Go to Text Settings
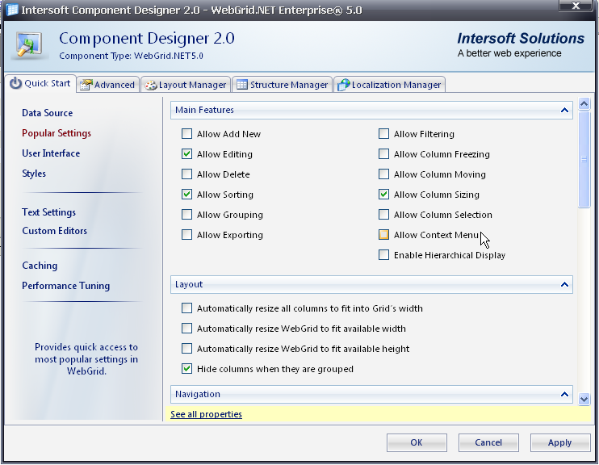Screen dimensions: 599x465 tap(49, 212)
